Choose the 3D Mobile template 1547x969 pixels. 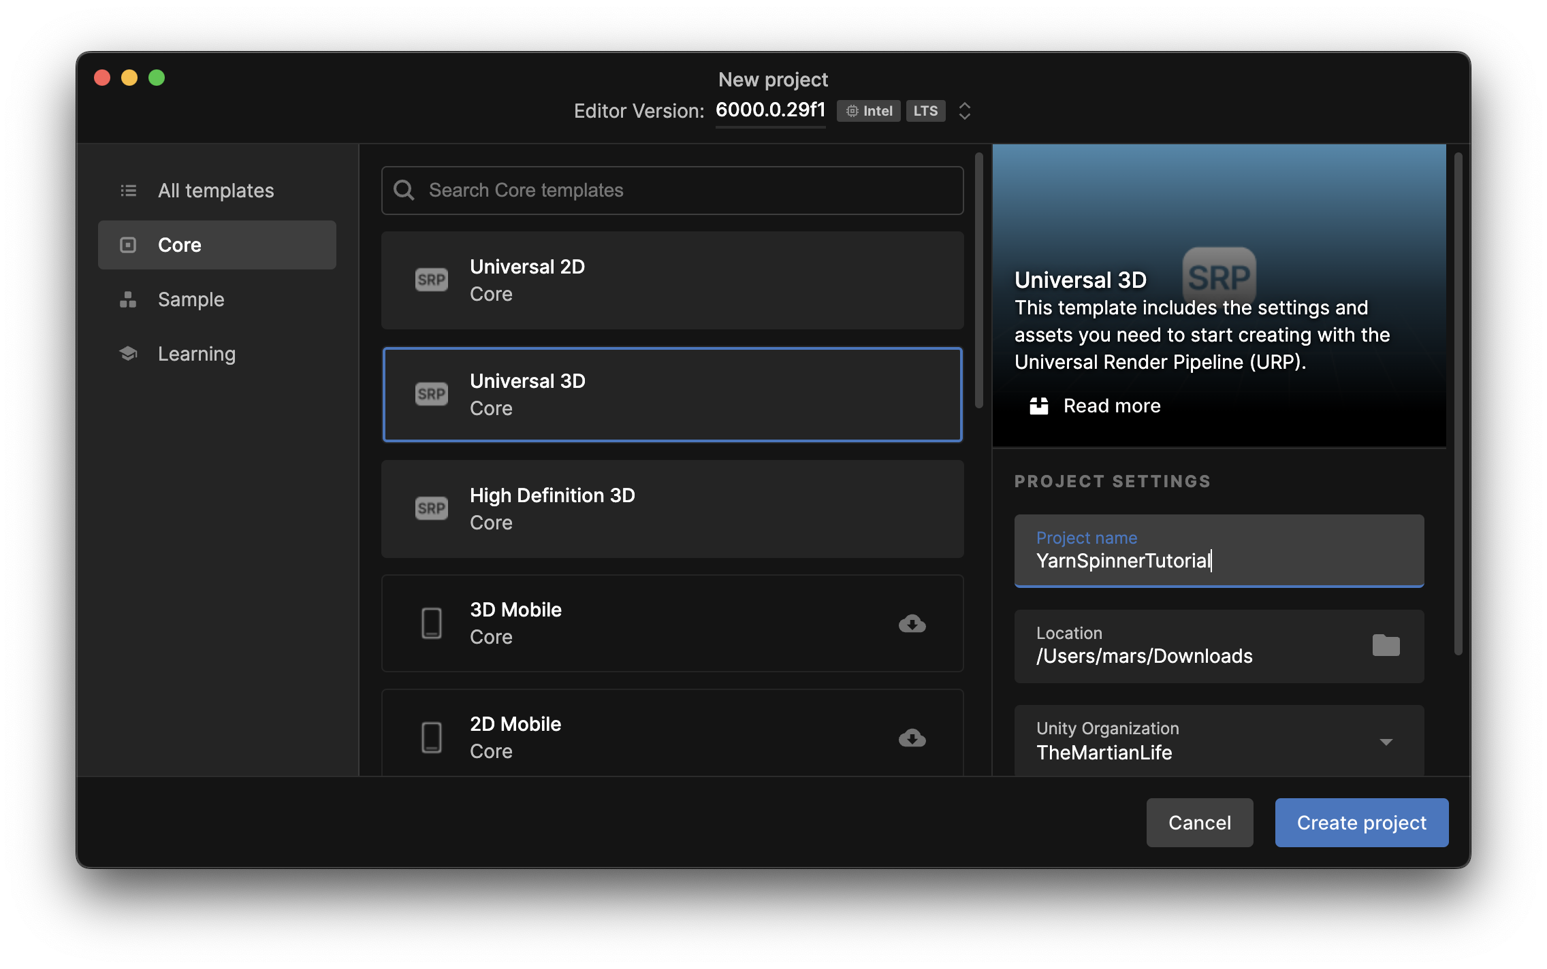pos(672,623)
